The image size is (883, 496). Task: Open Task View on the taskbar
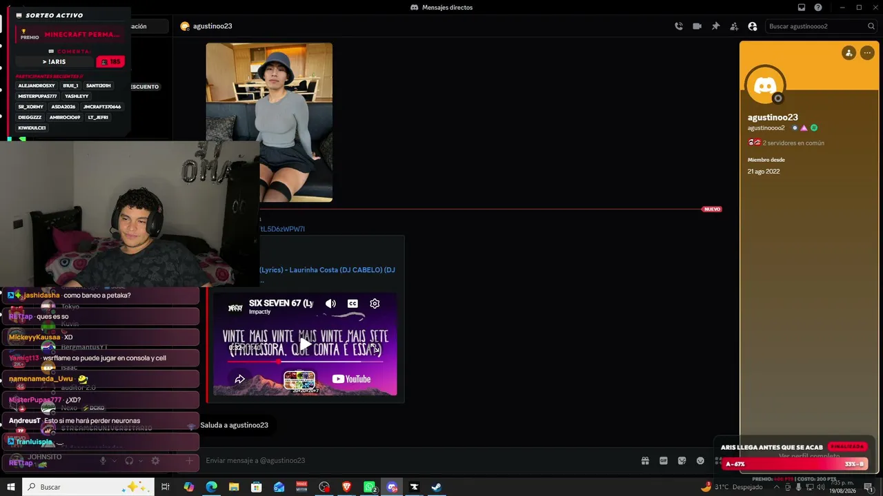pyautogui.click(x=166, y=487)
